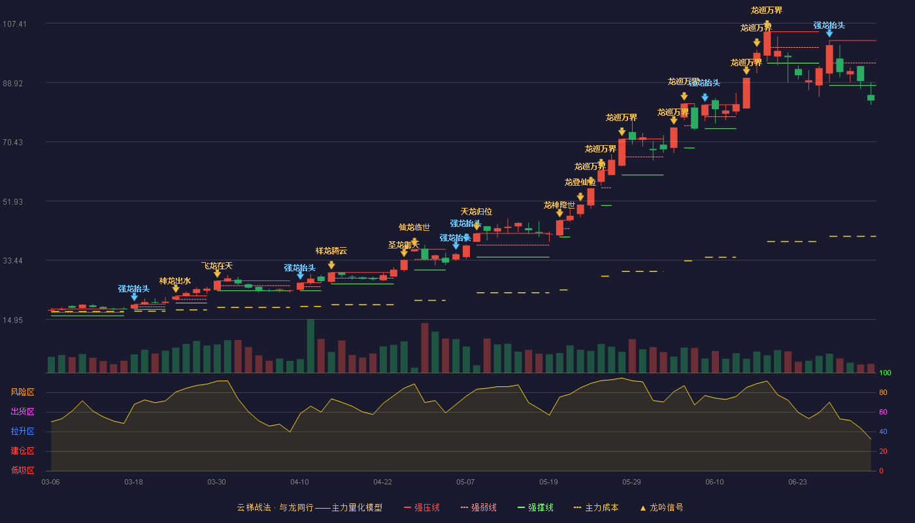This screenshot has height=523, width=915.
Task: Click the 06-23 date label
Action: point(797,482)
